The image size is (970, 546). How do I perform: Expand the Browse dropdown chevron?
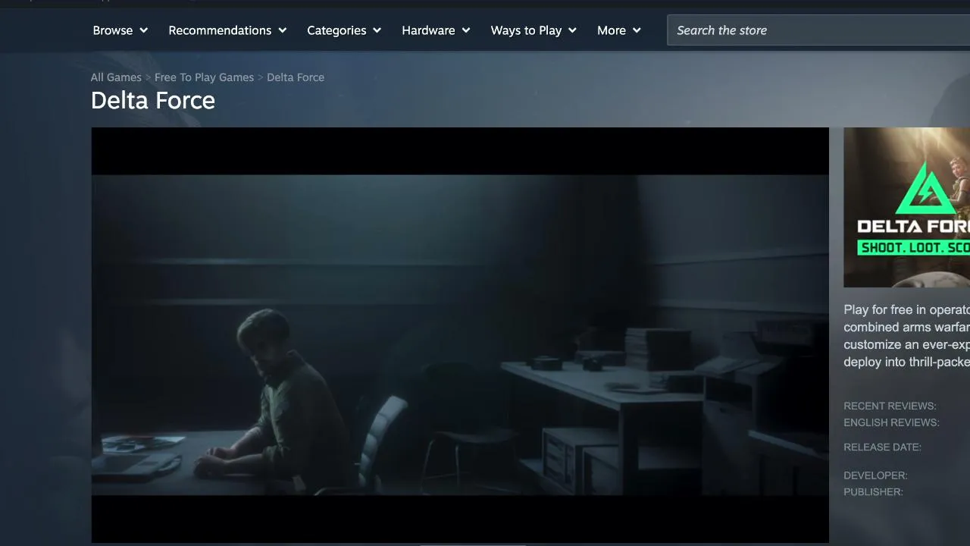(143, 30)
